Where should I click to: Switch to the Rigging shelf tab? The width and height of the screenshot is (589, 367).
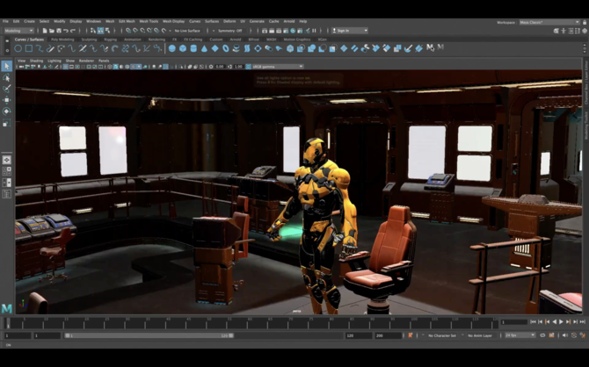click(111, 40)
